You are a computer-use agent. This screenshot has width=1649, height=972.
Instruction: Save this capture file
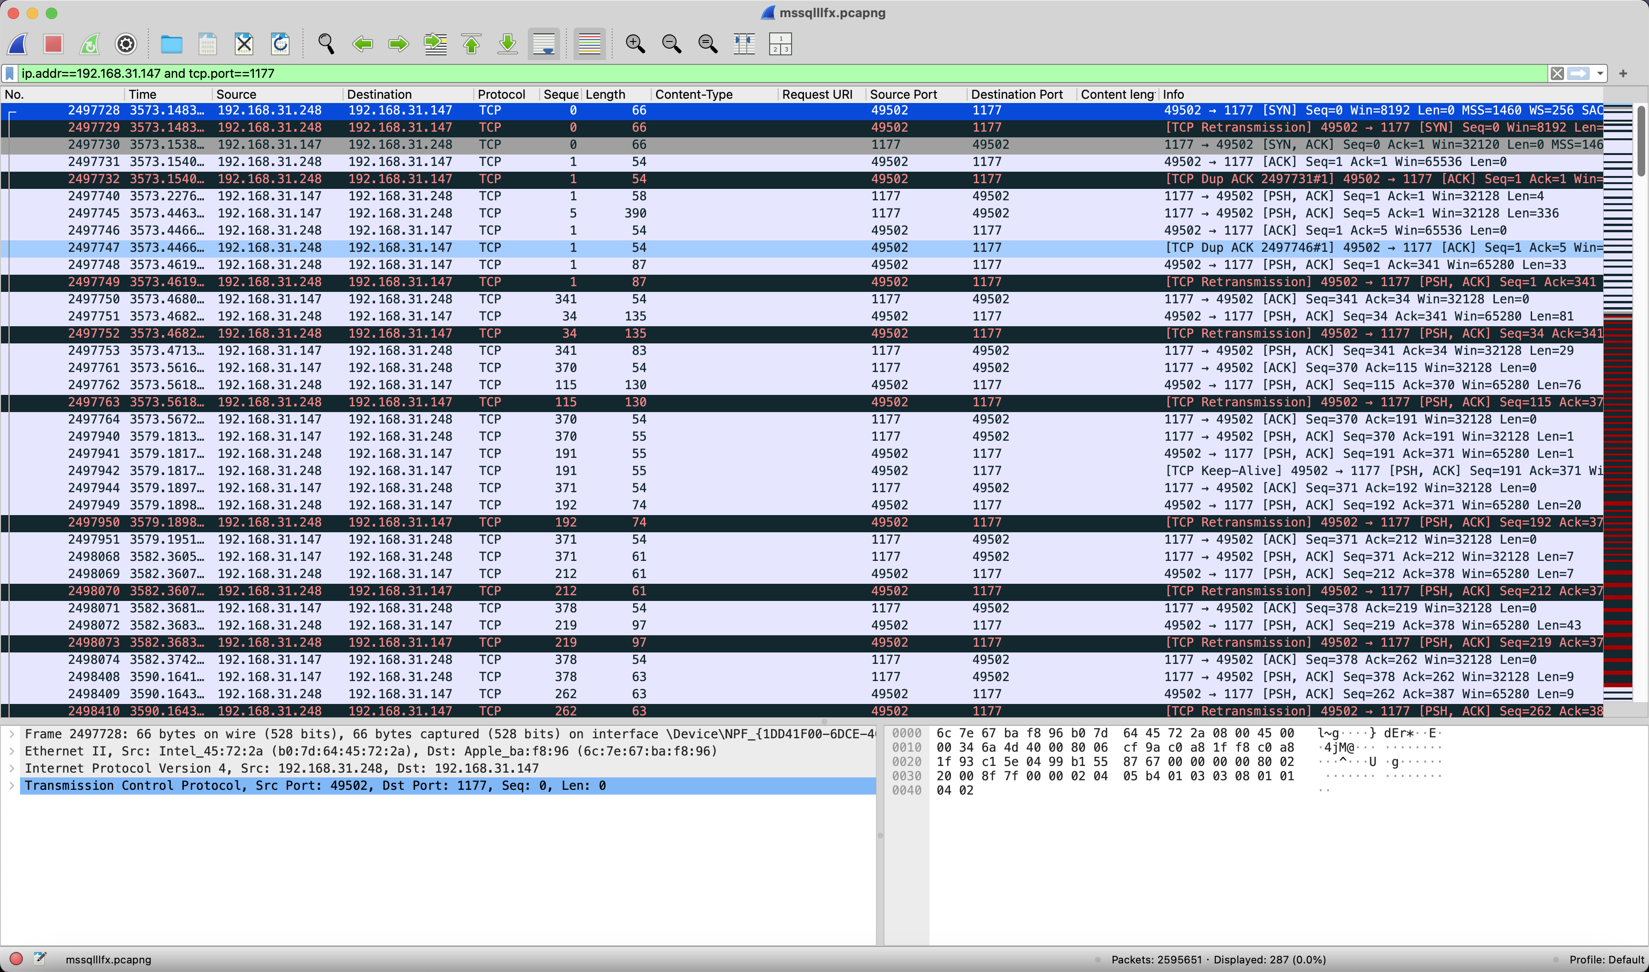tap(208, 44)
